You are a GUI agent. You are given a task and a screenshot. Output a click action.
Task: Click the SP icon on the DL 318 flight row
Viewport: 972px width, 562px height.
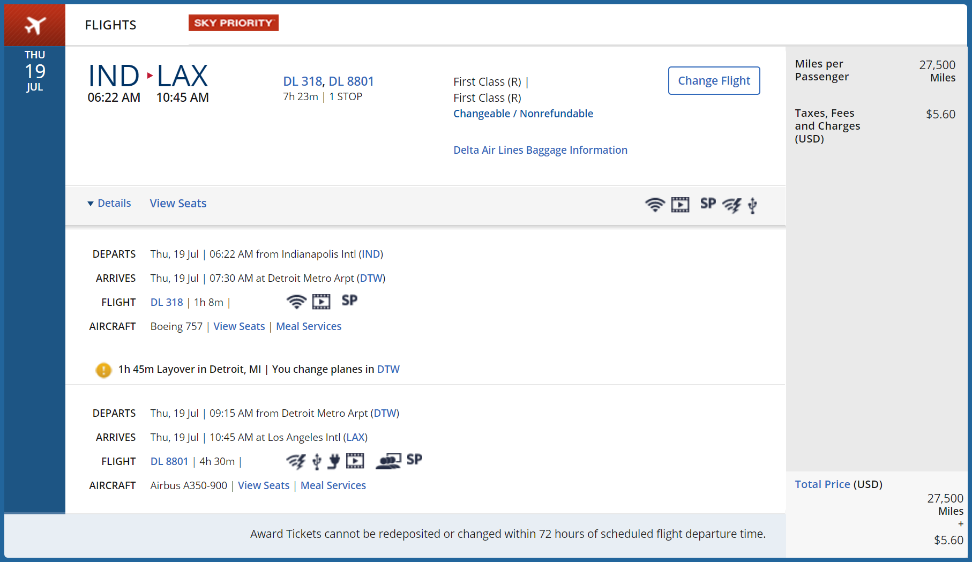click(x=349, y=301)
